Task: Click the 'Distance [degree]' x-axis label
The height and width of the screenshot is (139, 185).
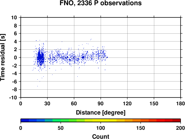Action: 101,113
